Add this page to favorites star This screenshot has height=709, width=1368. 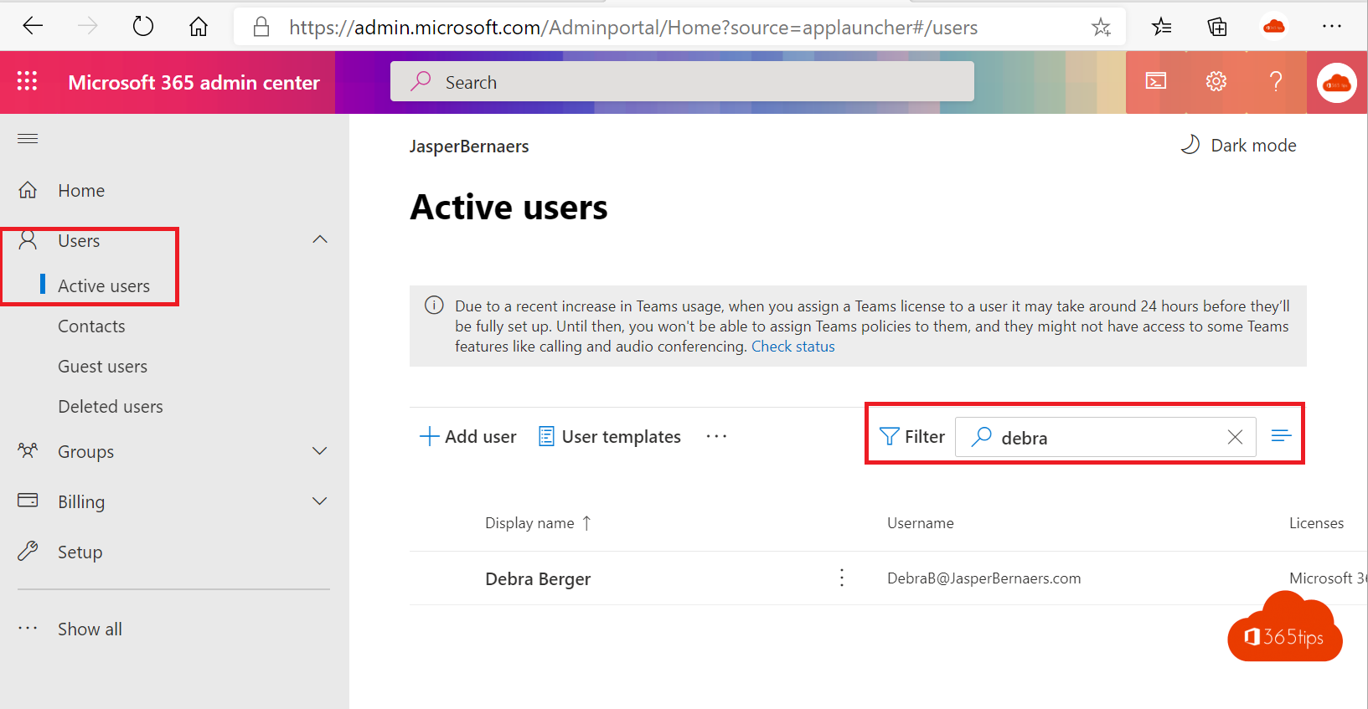click(x=1101, y=27)
